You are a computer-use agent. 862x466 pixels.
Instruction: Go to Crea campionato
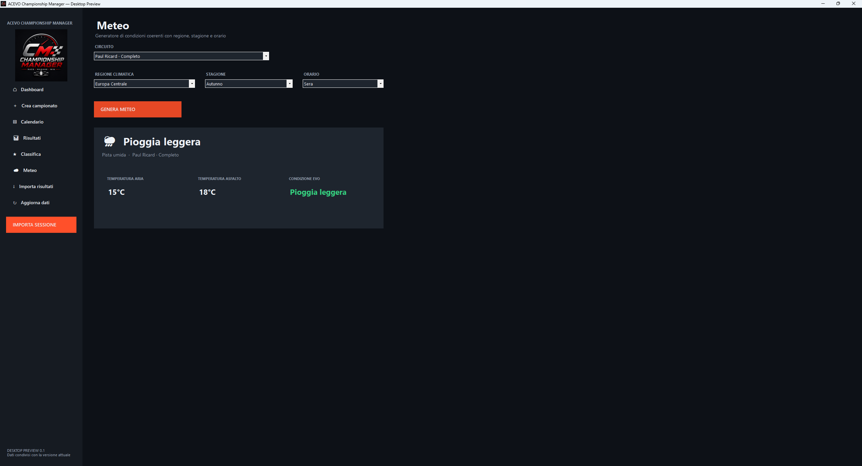[x=39, y=106]
